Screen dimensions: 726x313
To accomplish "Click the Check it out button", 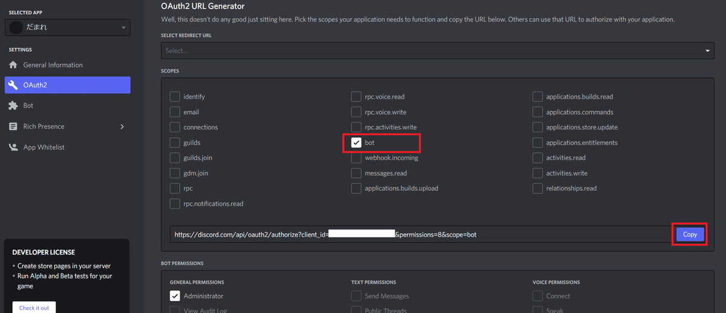I will 34,308.
